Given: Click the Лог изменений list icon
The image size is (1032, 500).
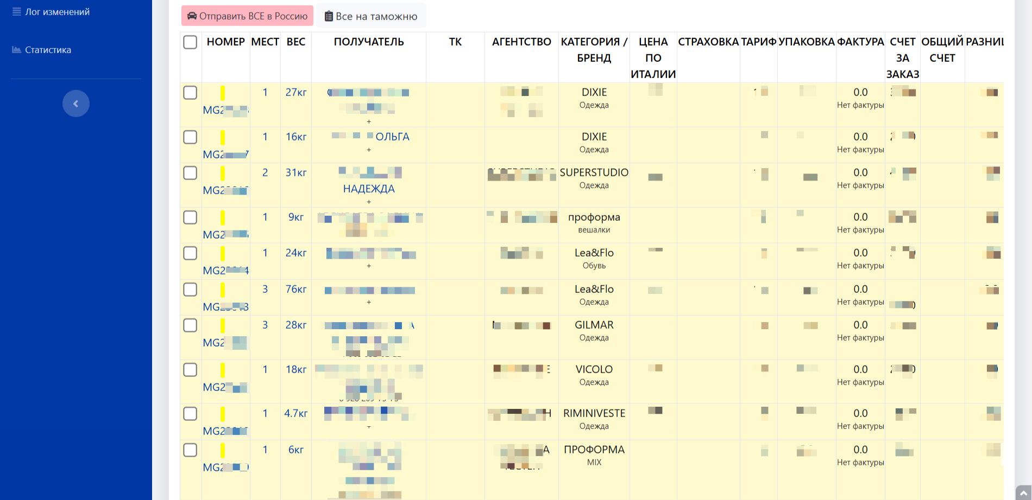Looking at the screenshot, I should point(17,11).
